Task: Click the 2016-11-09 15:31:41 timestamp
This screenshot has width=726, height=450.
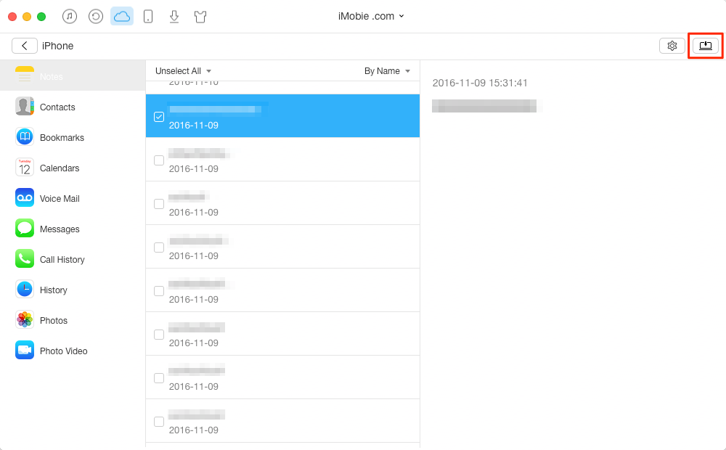Action: tap(480, 83)
